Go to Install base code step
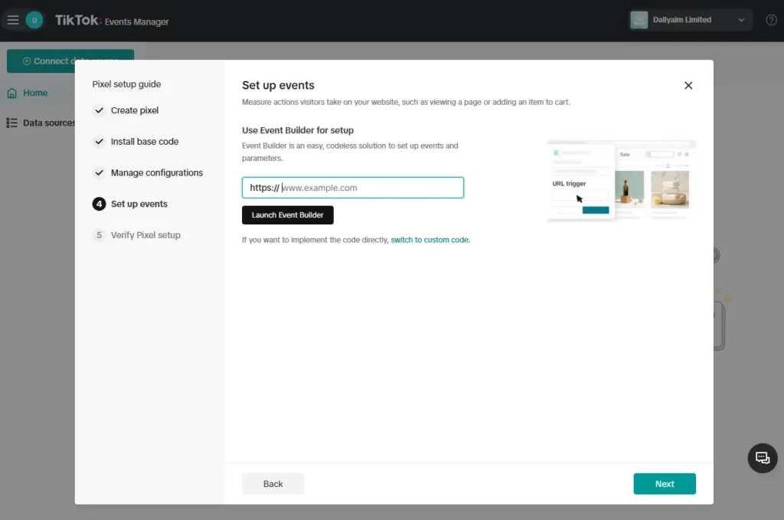This screenshot has width=784, height=520. (144, 142)
